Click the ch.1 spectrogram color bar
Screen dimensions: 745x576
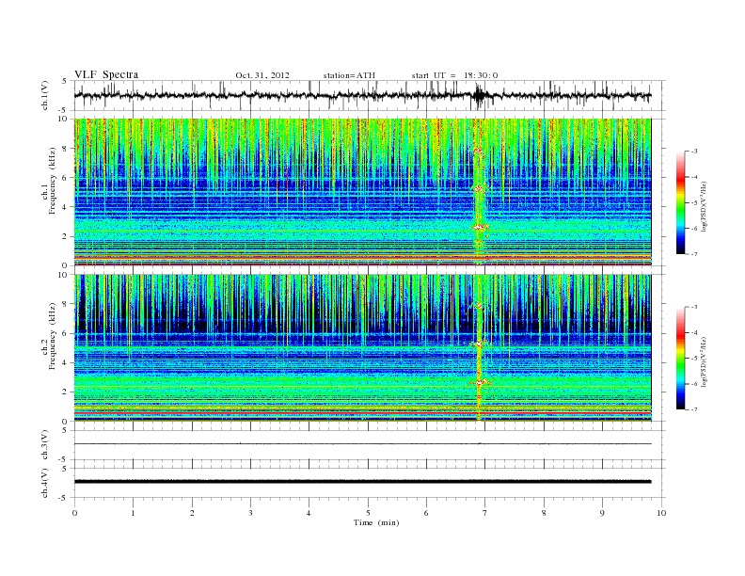(x=681, y=202)
